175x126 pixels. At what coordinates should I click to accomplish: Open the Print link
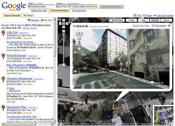[139, 15]
